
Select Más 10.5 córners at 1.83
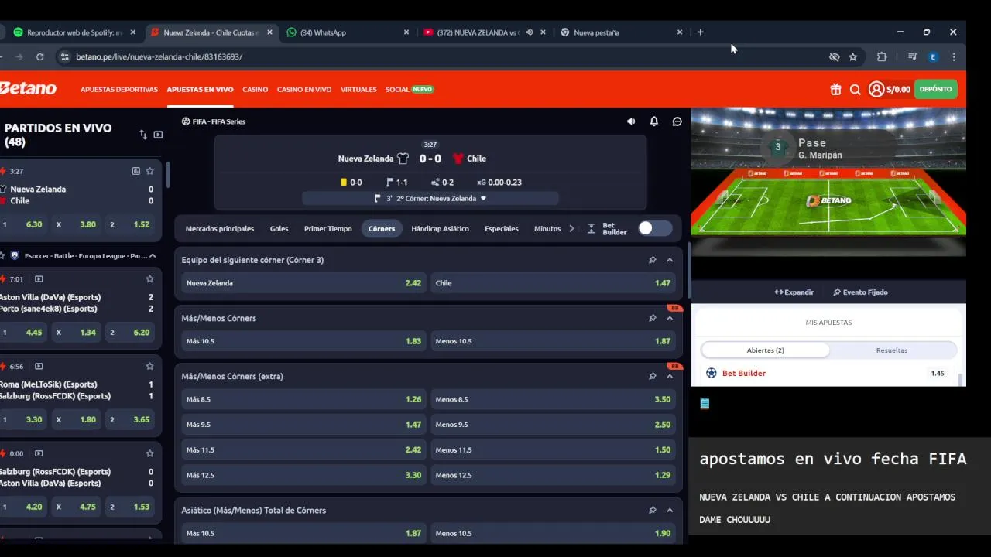click(304, 341)
